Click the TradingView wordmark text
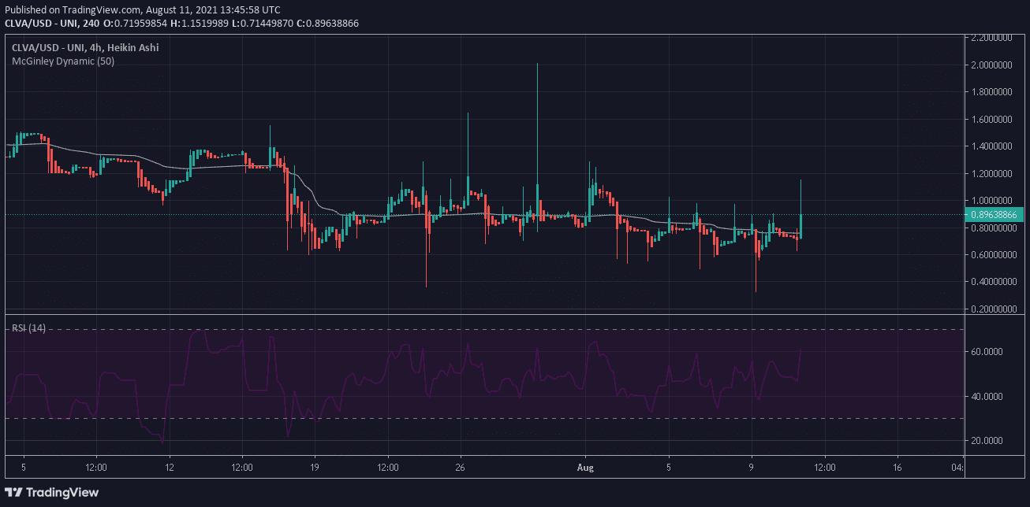 point(65,492)
